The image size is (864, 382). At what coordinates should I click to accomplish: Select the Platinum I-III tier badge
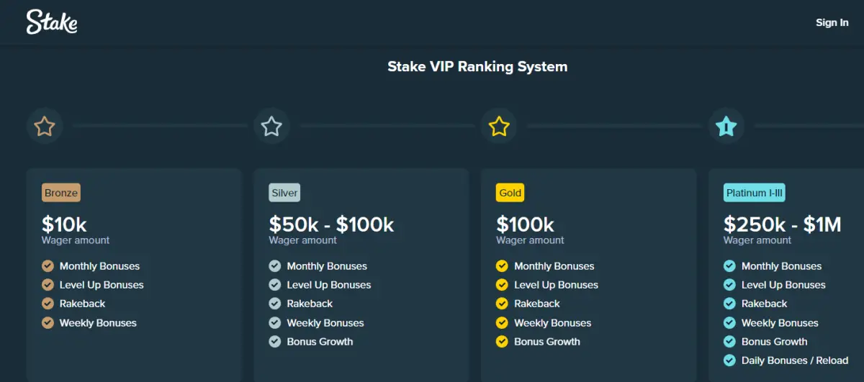click(755, 193)
